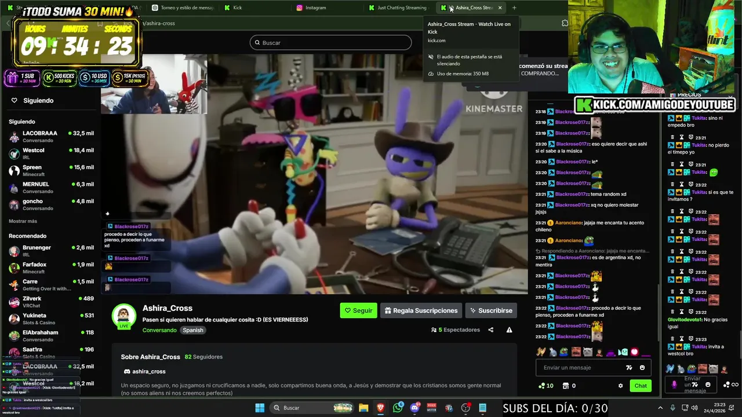This screenshot has width=742, height=417.
Task: Click the extensions puzzle icon in toolbar
Action: 565,23
